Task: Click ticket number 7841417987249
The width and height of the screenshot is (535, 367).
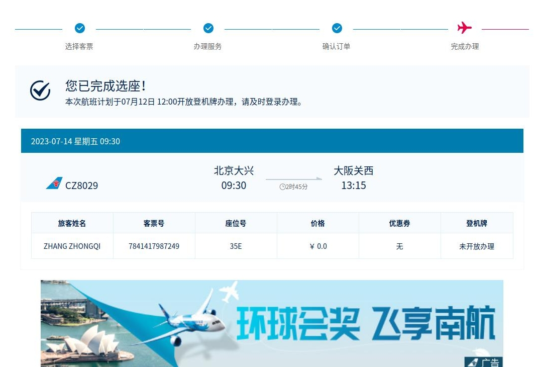Action: 154,246
